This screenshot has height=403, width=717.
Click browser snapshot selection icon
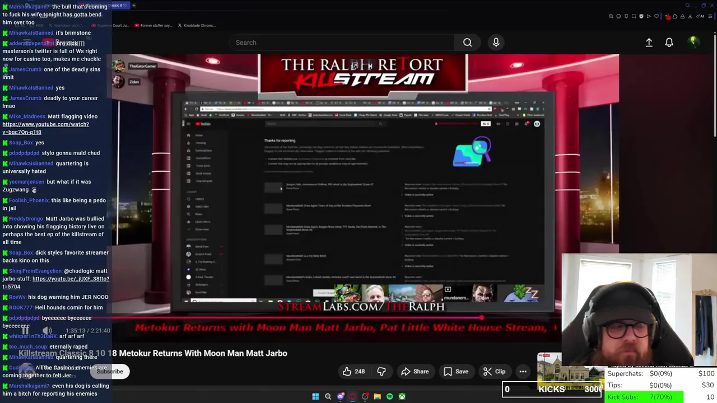coord(634,16)
